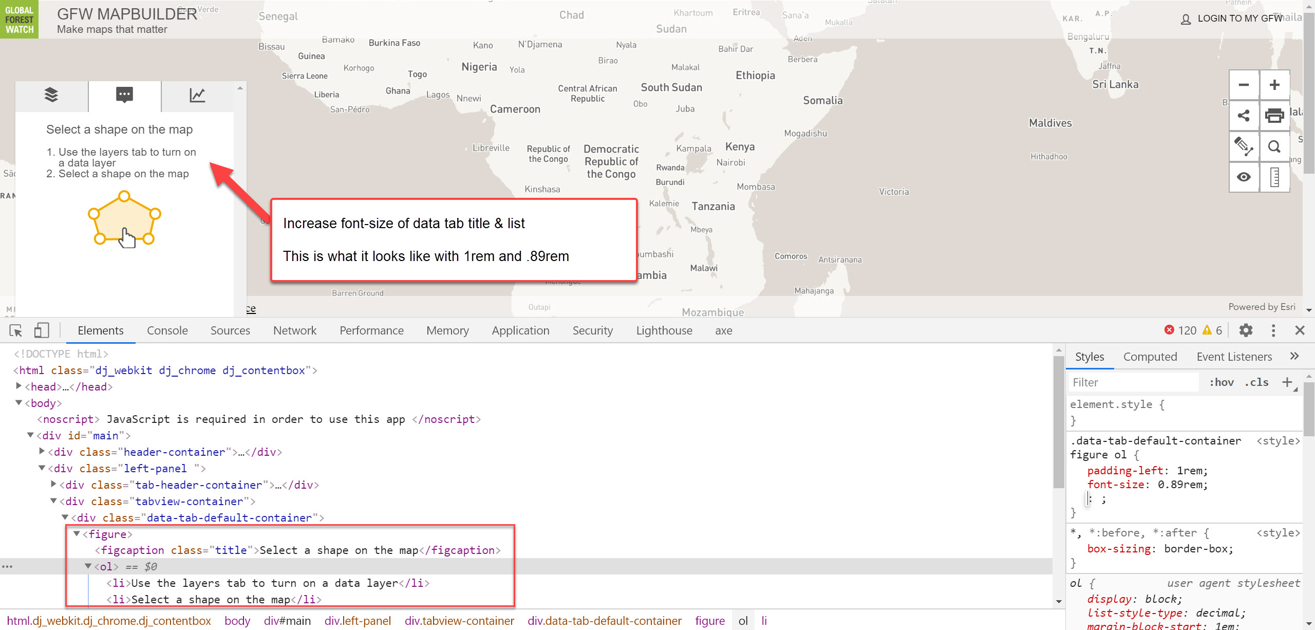Open the Layers tab in the left panel
Image resolution: width=1315 pixels, height=630 pixels.
tap(51, 96)
